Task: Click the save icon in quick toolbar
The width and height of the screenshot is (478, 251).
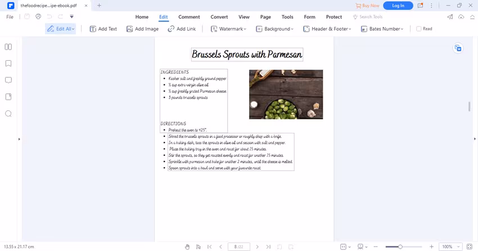Action: coord(27,16)
